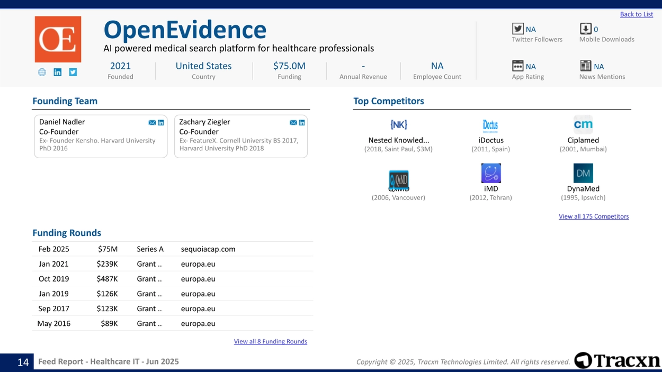Click the Series A round label
The width and height of the screenshot is (662, 372).
click(x=150, y=249)
